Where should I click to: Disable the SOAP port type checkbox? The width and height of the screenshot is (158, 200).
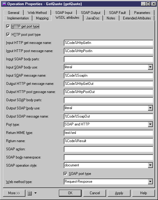pos(65,174)
